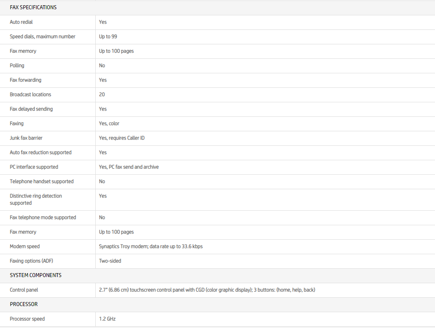Click Distinctive ring detection supported label
The image size is (435, 328).
tap(36, 199)
